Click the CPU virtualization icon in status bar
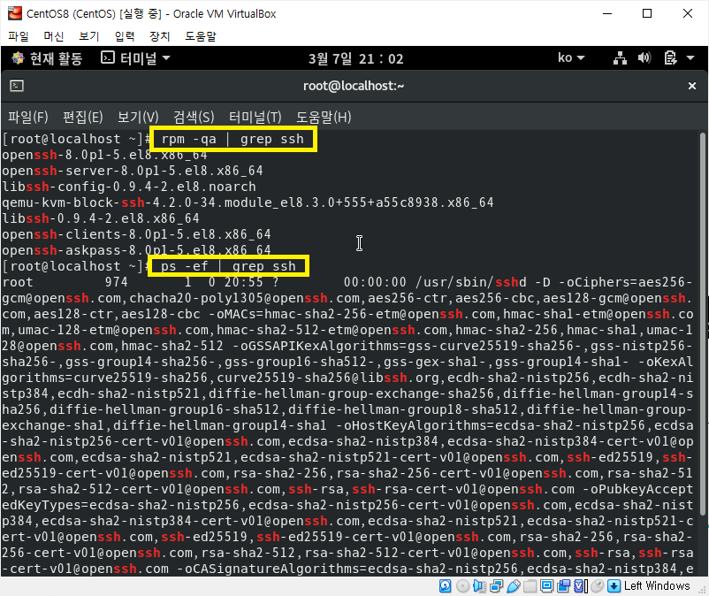 pos(581,586)
